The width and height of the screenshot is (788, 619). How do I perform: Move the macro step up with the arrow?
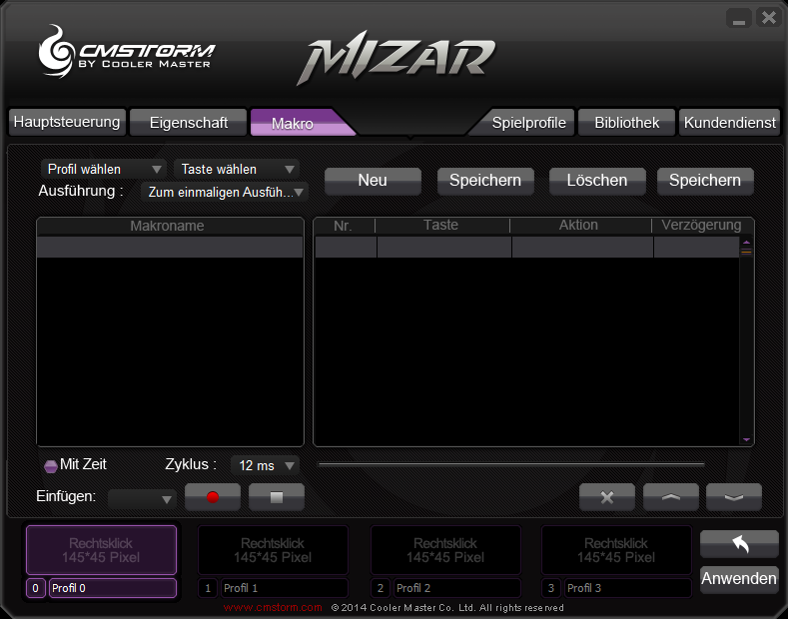671,497
